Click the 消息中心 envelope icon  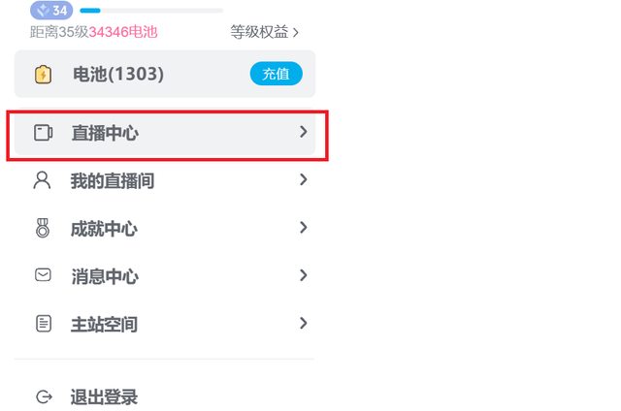tap(43, 274)
